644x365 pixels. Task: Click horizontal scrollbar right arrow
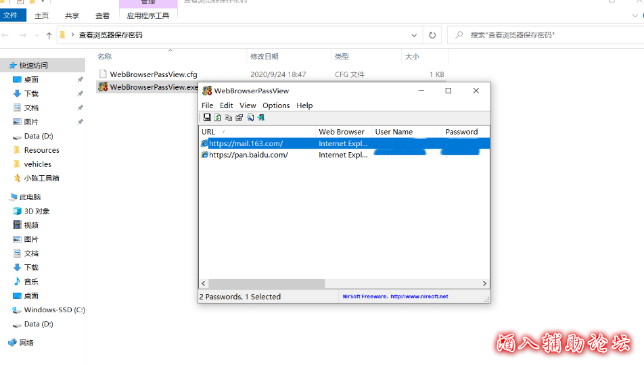(x=484, y=283)
